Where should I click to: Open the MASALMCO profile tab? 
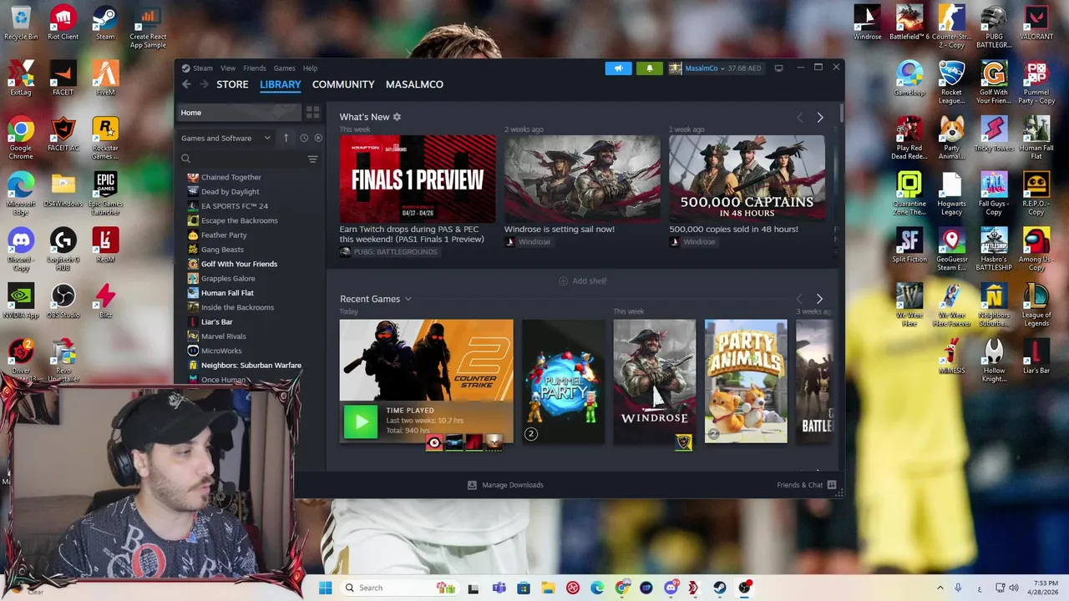[x=414, y=84]
